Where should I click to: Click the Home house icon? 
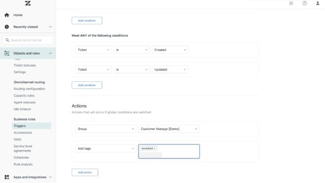click(7, 15)
